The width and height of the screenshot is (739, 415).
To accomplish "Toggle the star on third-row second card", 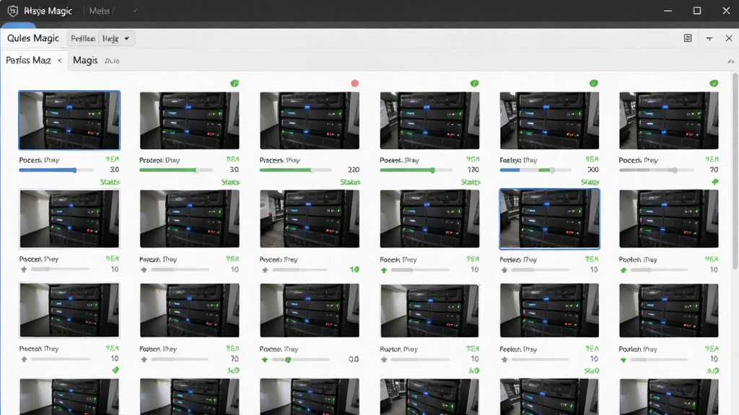I will (144, 360).
